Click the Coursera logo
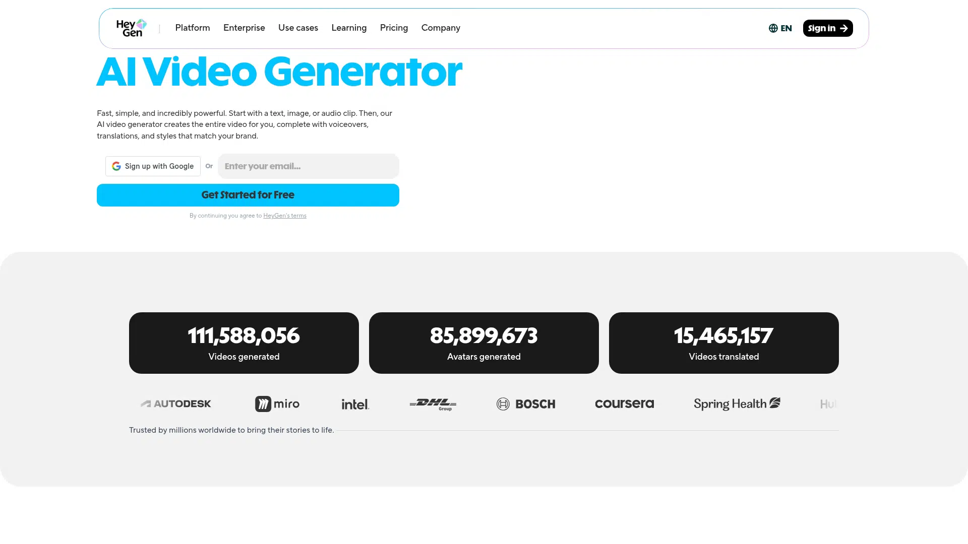968x544 pixels. click(624, 403)
